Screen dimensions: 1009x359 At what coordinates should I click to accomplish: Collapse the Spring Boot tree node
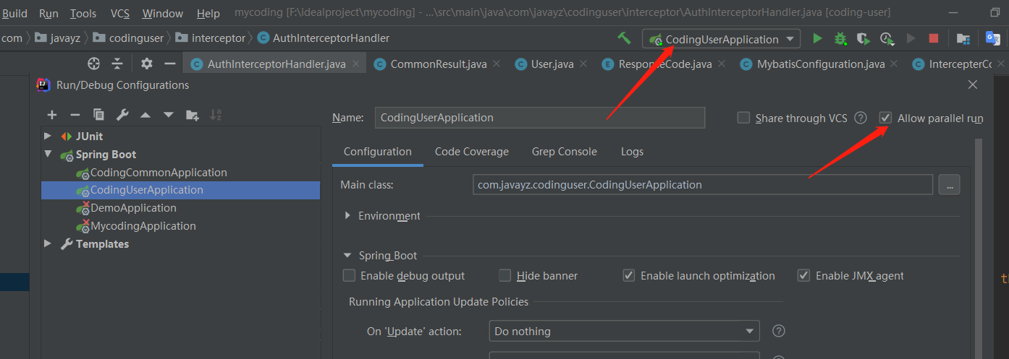[48, 154]
